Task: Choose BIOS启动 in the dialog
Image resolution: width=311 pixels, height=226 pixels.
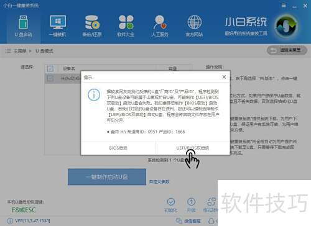Action: 118,148
